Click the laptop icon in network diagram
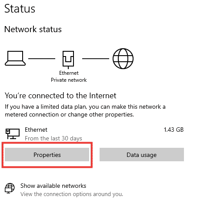Viewport: 207px width, 213px height. coord(15,58)
